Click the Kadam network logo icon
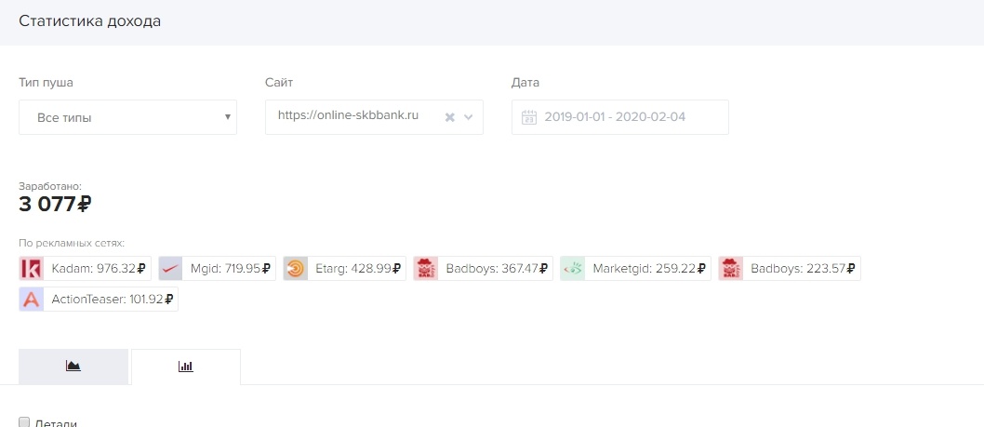The height and width of the screenshot is (427, 984). (32, 268)
